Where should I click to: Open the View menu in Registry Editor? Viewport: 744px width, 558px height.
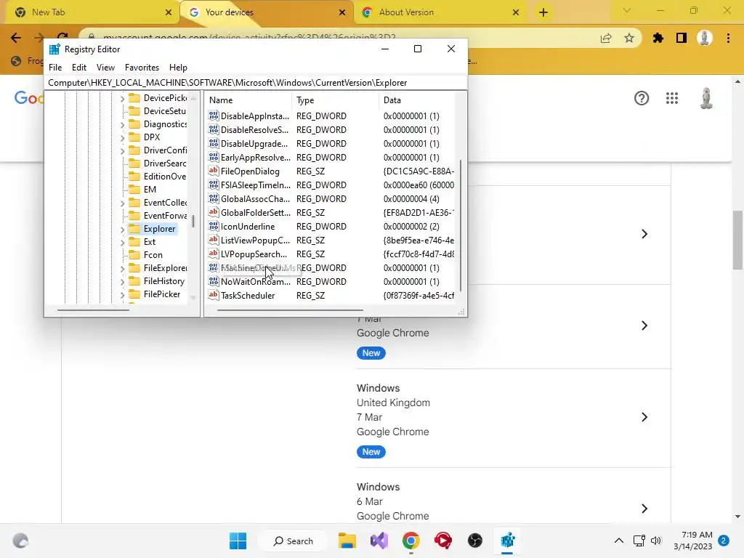[x=105, y=68]
